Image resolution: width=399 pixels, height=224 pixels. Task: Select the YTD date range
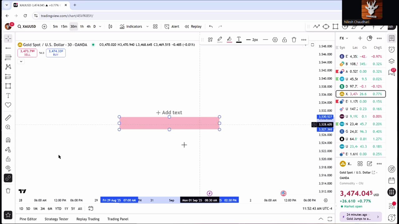coord(58,209)
